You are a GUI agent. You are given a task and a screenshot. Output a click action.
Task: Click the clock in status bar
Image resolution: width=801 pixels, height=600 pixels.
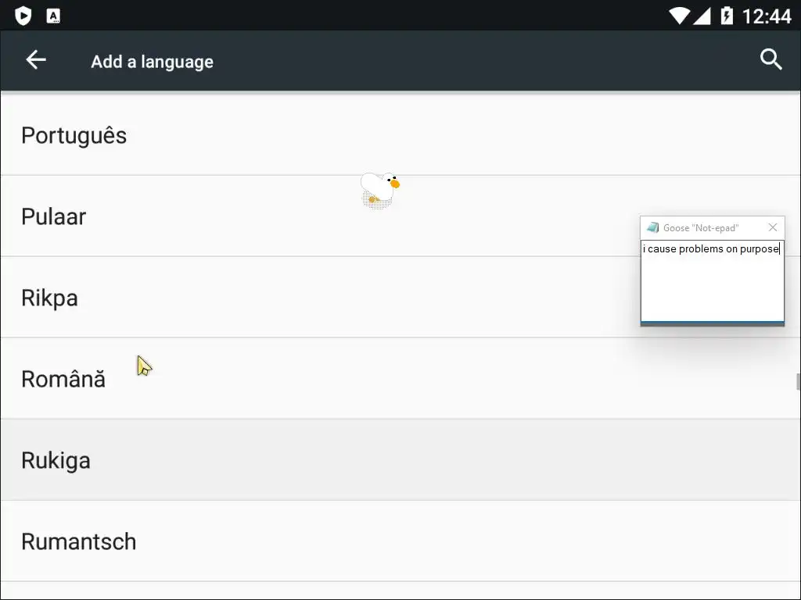tap(767, 16)
